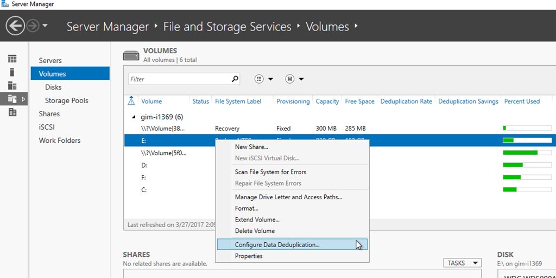
Task: Click the search magnifier in Filter box
Action: click(x=235, y=79)
